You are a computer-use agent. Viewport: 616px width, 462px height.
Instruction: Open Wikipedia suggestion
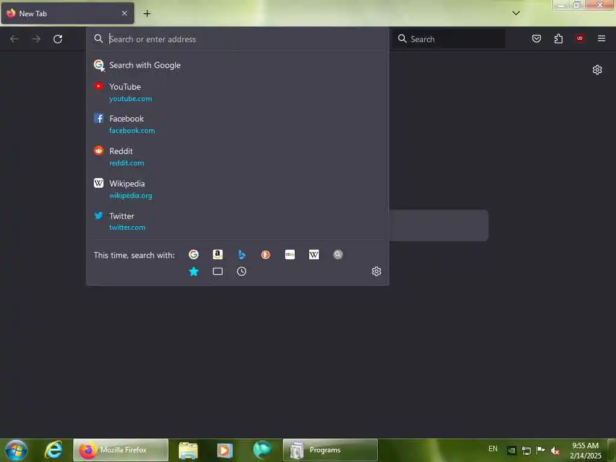tap(237, 189)
